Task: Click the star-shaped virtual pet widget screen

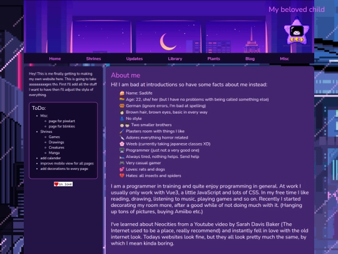Action: pos(297,31)
